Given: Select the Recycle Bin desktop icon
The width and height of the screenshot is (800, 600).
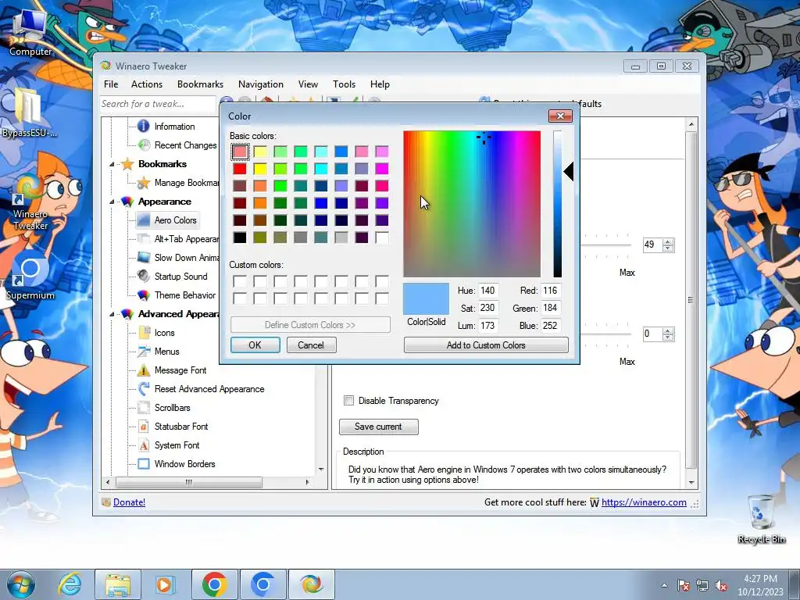Looking at the screenshot, I should tap(761, 520).
